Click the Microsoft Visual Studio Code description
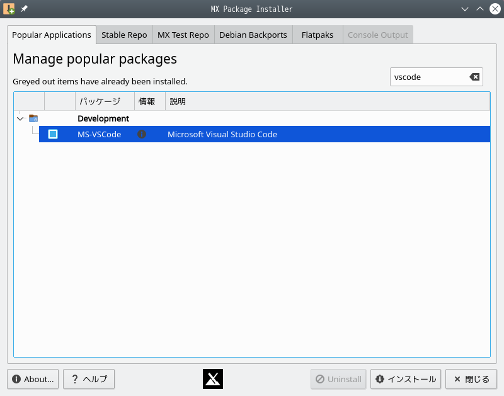This screenshot has height=396, width=504. click(222, 134)
